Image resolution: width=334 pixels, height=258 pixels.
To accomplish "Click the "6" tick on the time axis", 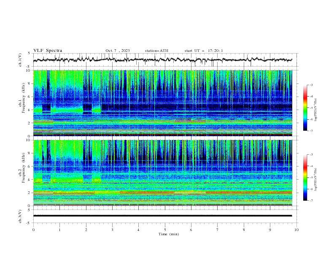I will tap(191, 230).
